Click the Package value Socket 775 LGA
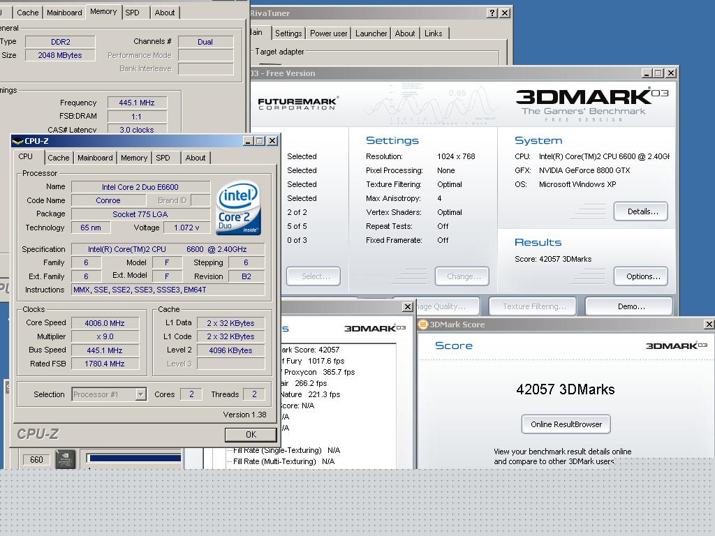This screenshot has height=536, width=715. coord(140,214)
